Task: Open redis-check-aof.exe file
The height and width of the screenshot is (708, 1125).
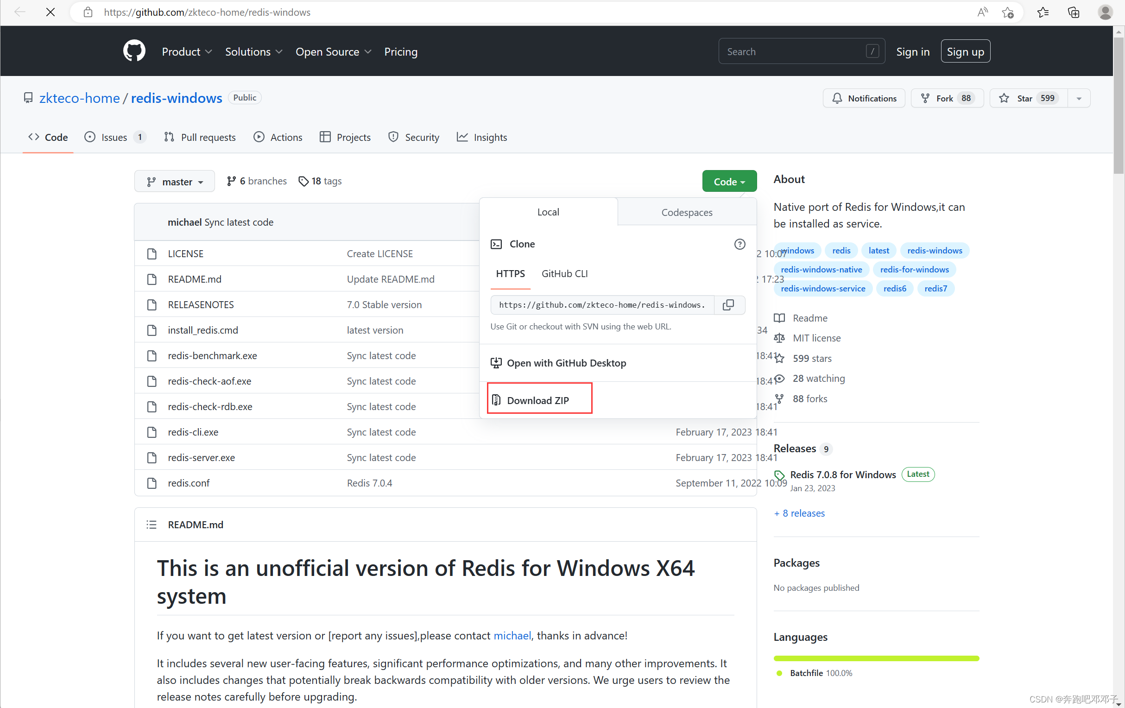Action: 209,381
